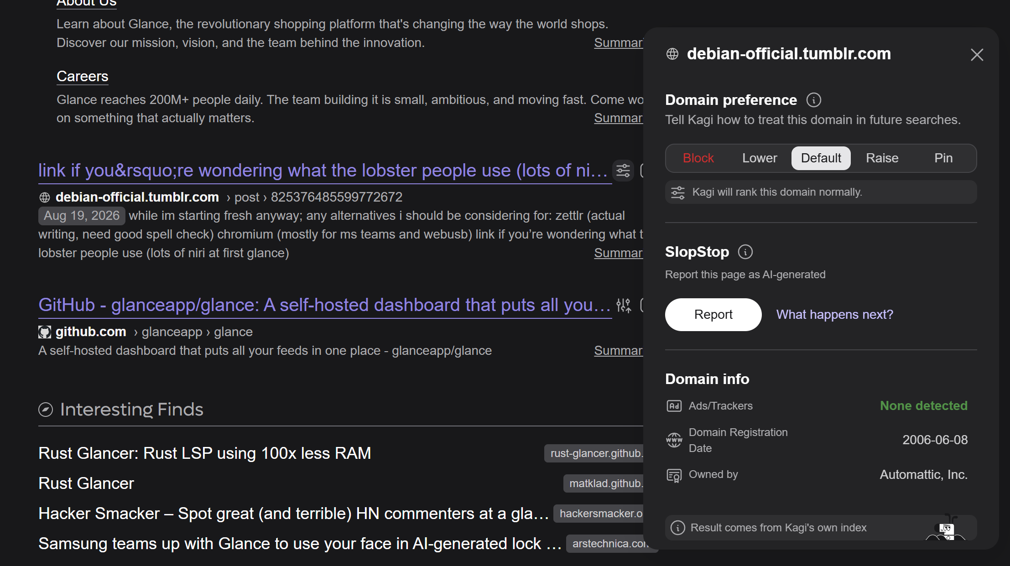Image resolution: width=1010 pixels, height=566 pixels.
Task: Open the Hacker Smacker interesting find
Action: (294, 514)
